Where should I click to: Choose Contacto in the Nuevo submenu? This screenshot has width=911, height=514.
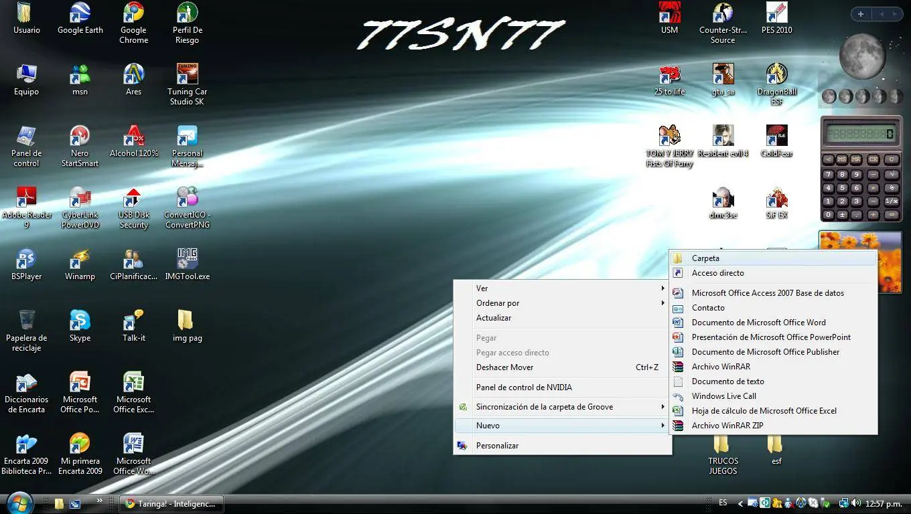pos(773,308)
